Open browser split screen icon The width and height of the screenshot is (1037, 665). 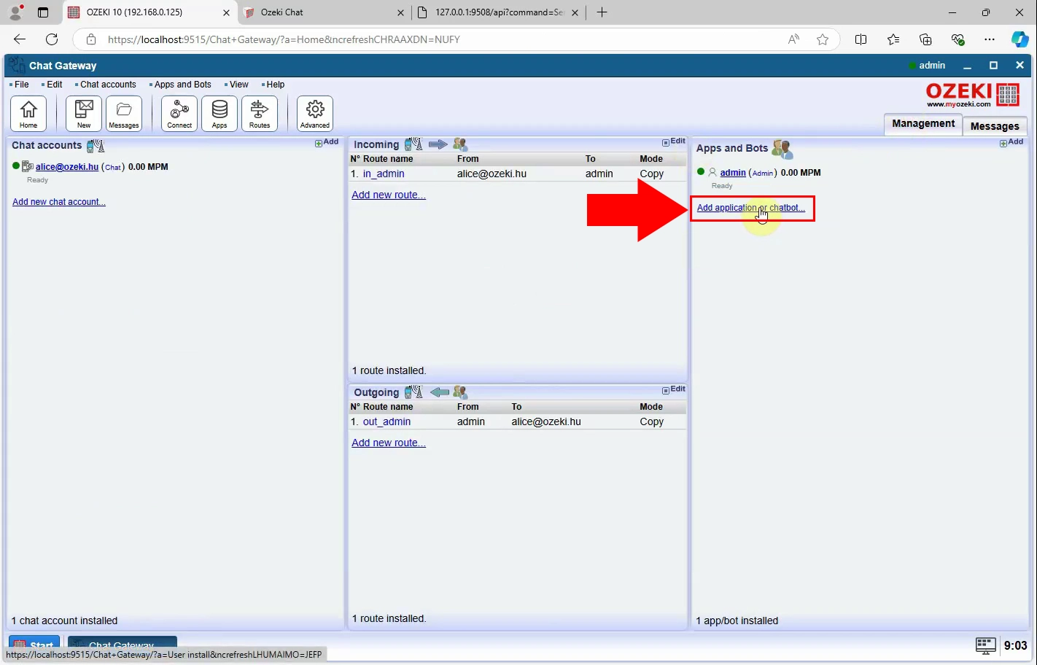point(861,39)
